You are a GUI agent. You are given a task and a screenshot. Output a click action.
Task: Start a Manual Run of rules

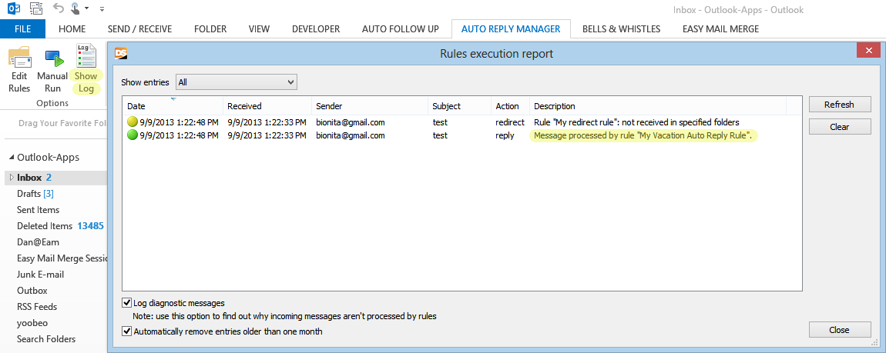(52, 70)
